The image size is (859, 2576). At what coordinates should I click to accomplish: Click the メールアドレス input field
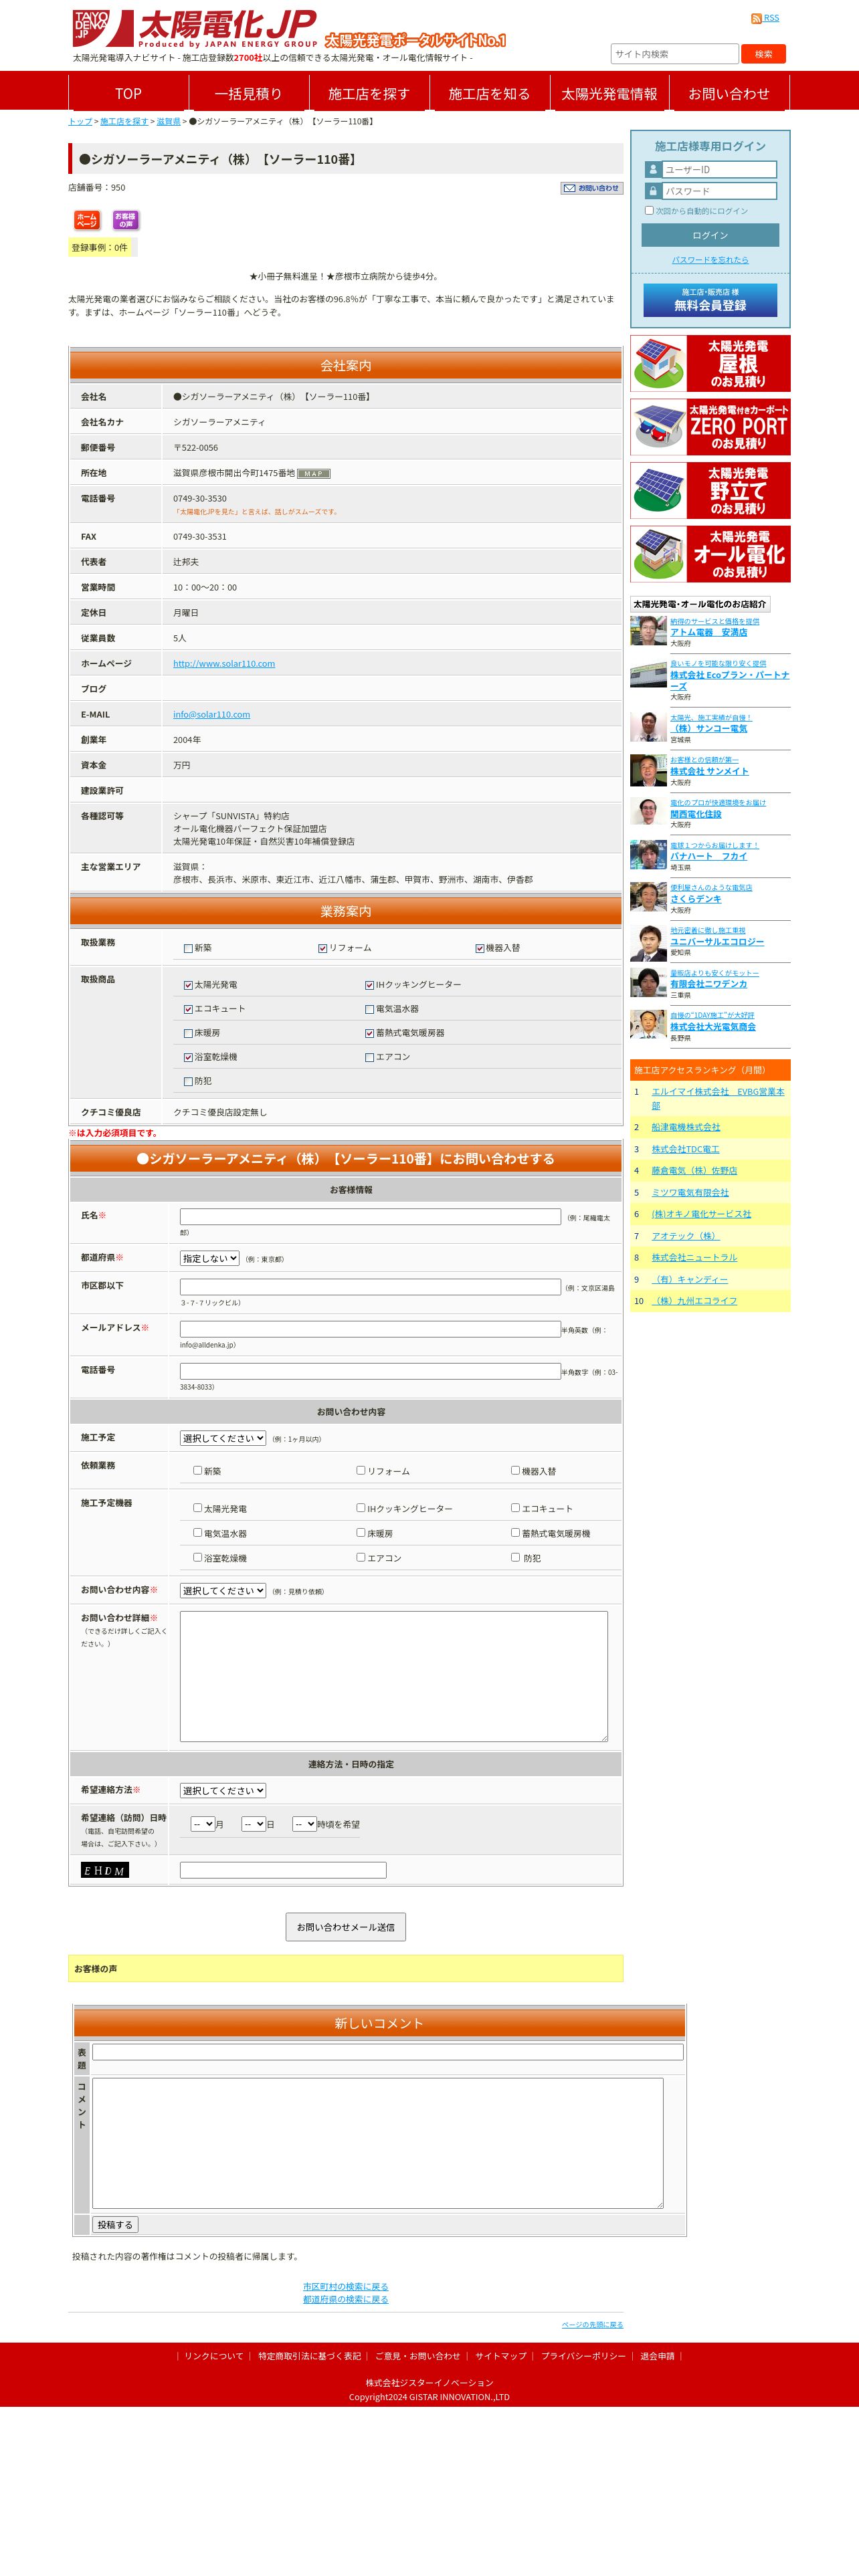tap(370, 1329)
